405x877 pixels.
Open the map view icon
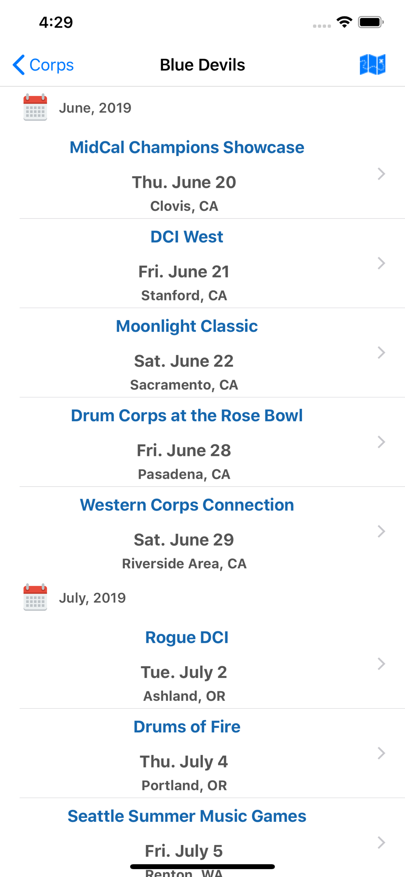coord(372,65)
